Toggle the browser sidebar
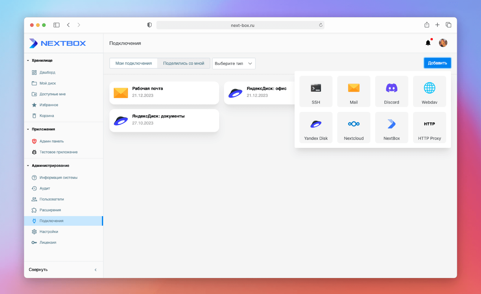The height and width of the screenshot is (294, 481). pos(57,25)
